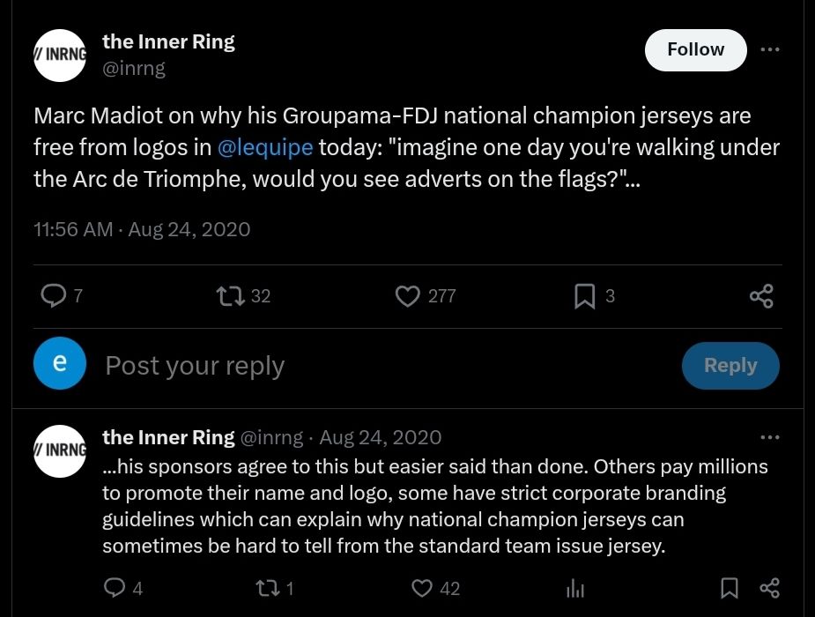Open the 11:56 AM Aug 24, 2020 timestamp
Screen dimensions: 815x617
142,230
